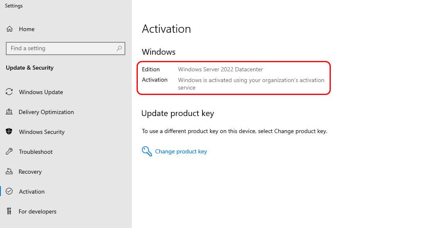425x228 pixels.
Task: Click the search magnifier icon
Action: [x=119, y=49]
